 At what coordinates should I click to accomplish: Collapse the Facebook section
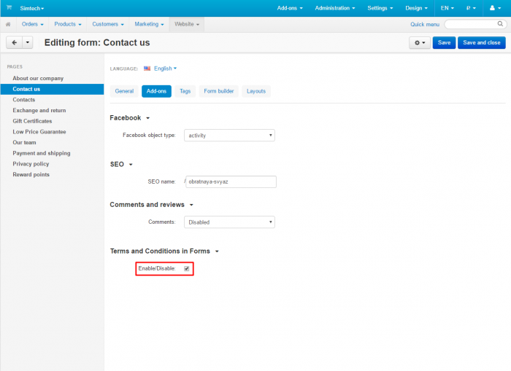click(130, 118)
